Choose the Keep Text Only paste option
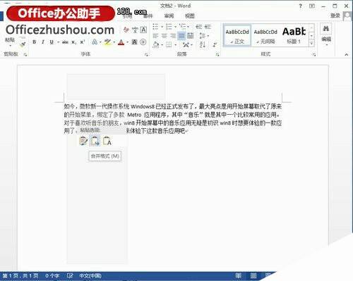 pos(107,141)
